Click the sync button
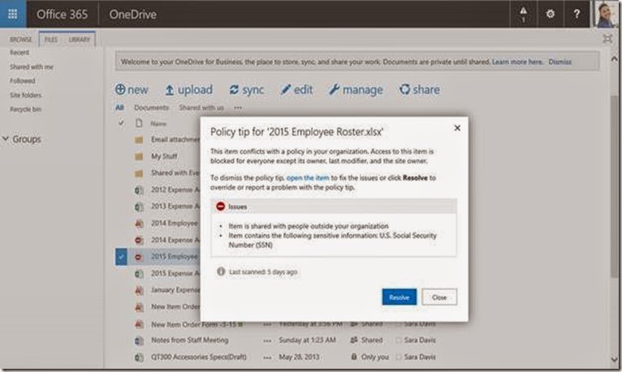This screenshot has height=372, width=622. coord(246,90)
